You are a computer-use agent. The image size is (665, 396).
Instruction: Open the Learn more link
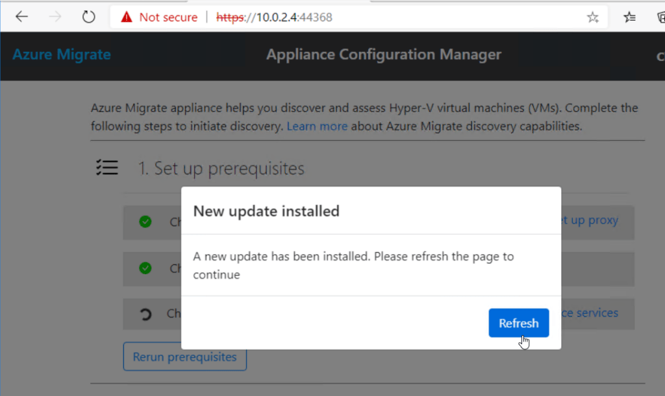point(317,126)
